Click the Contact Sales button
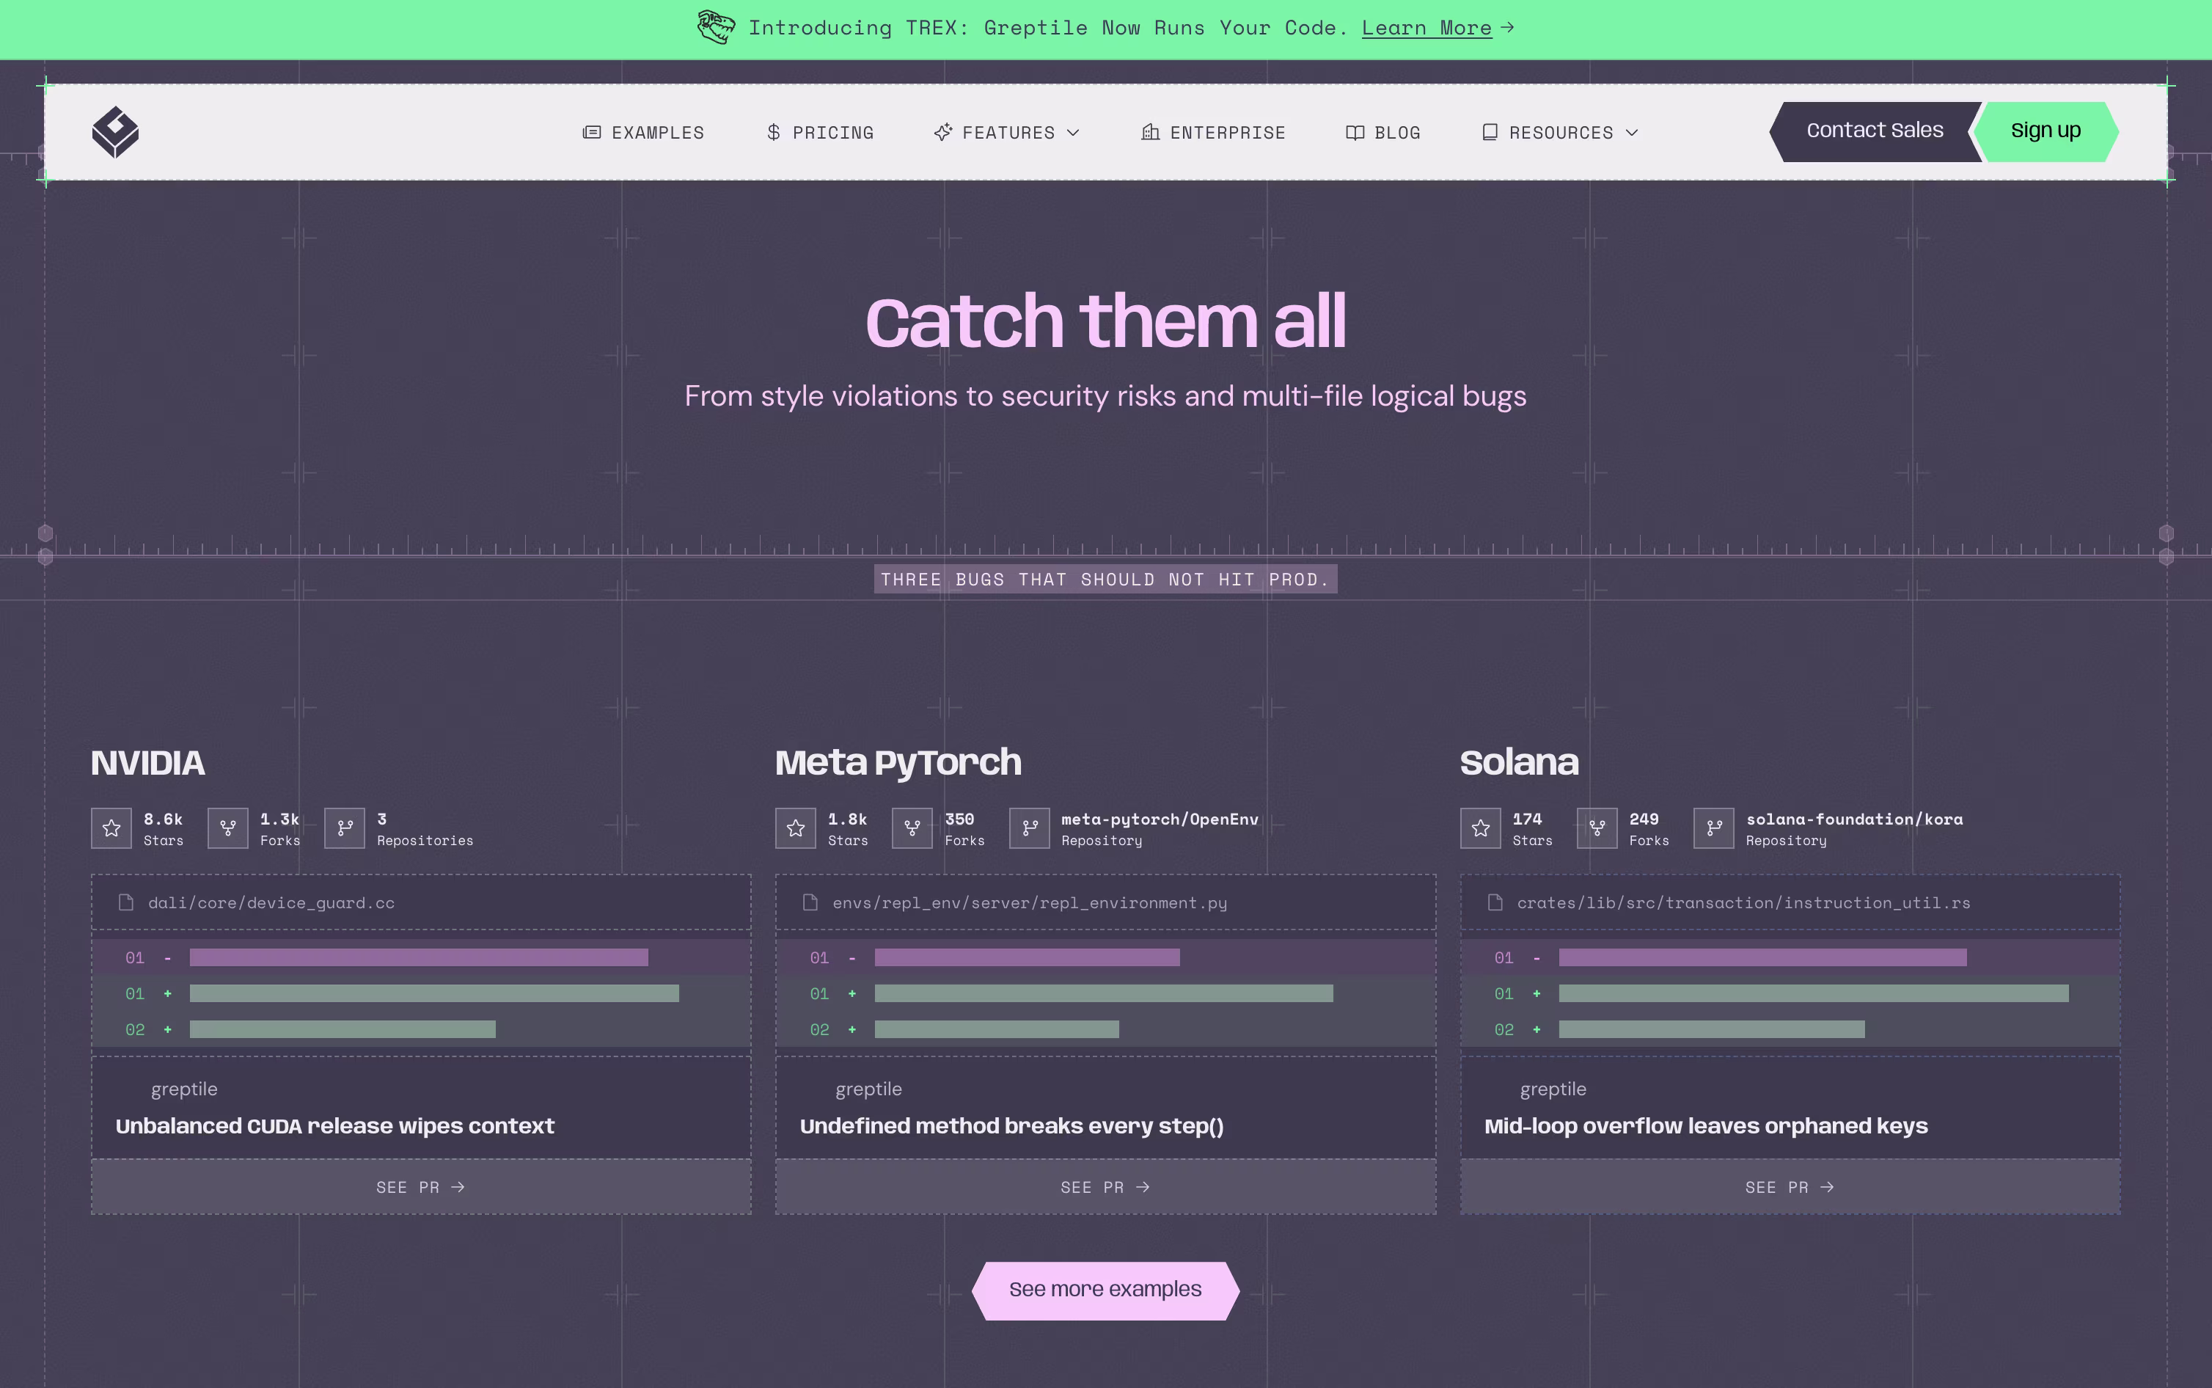2212x1388 pixels. 1875,131
